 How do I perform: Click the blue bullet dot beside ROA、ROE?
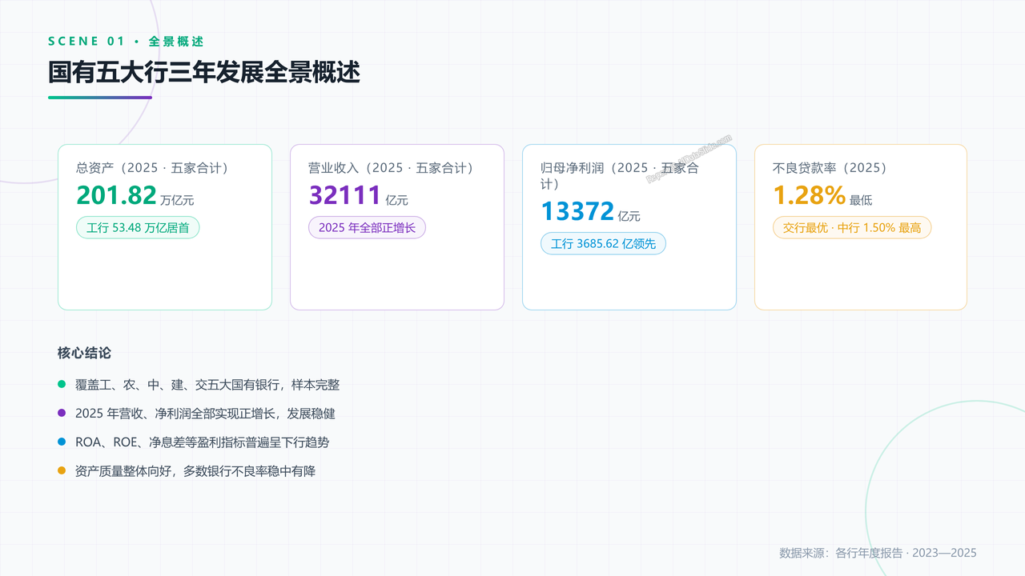(x=62, y=442)
